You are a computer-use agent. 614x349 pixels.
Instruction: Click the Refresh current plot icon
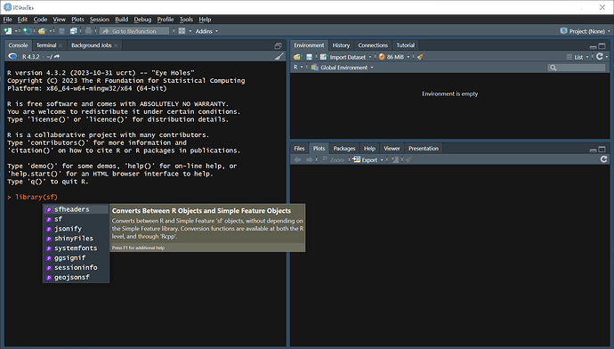click(603, 159)
